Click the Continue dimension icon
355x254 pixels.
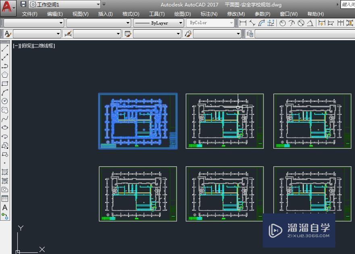[340, 23]
